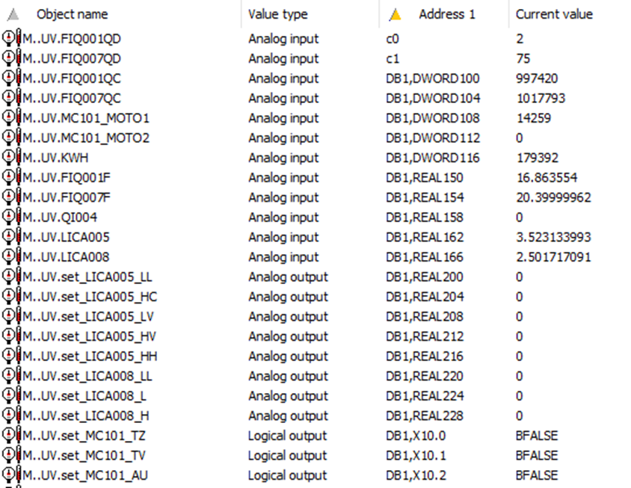Click the Current value column header
The image size is (631, 488).
click(554, 14)
